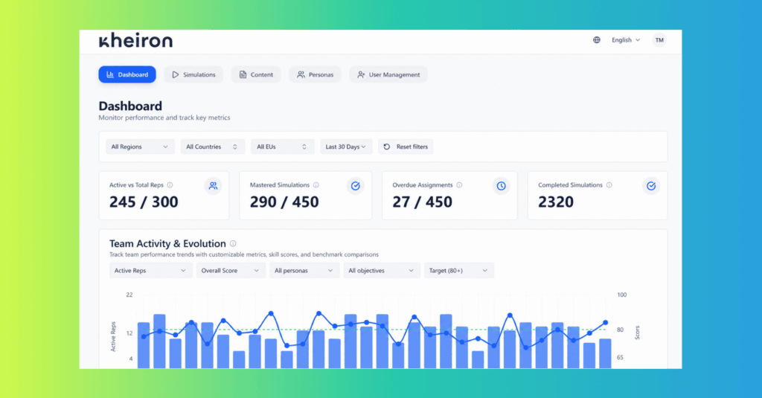Click the 27 / 450 value
The height and width of the screenshot is (398, 762).
[423, 202]
